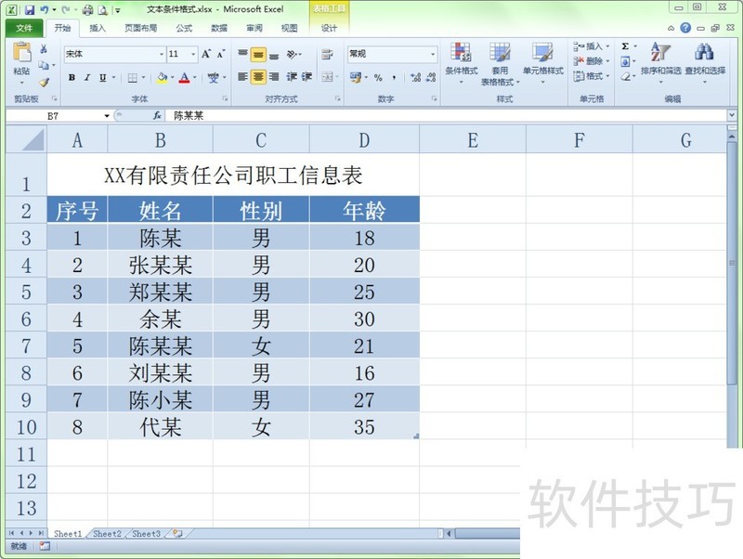
Task: Toggle Underline formatting
Action: click(102, 77)
